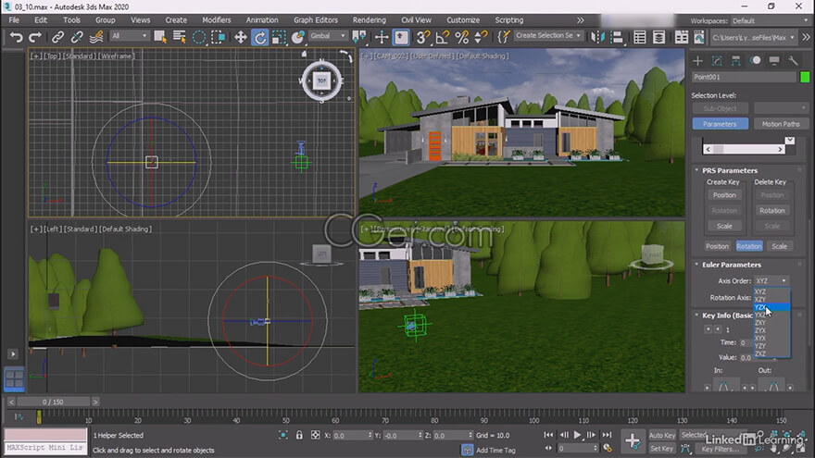
Task: Click the green object color swatch
Action: tap(805, 77)
